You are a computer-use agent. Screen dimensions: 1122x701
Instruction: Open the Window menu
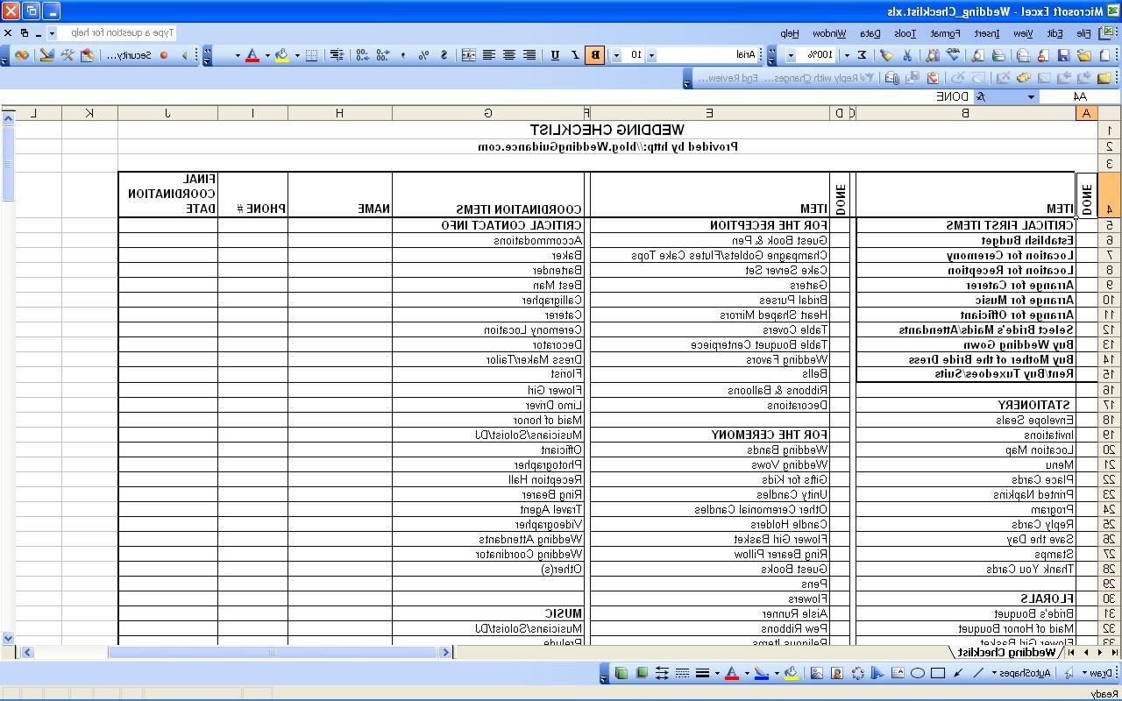coord(828,33)
